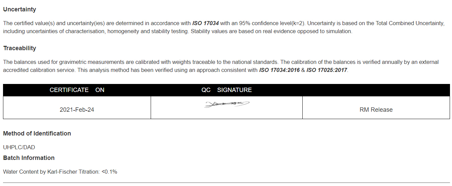452x186 pixels.
Task: Click the Traceability section heading
Action: 19,48
